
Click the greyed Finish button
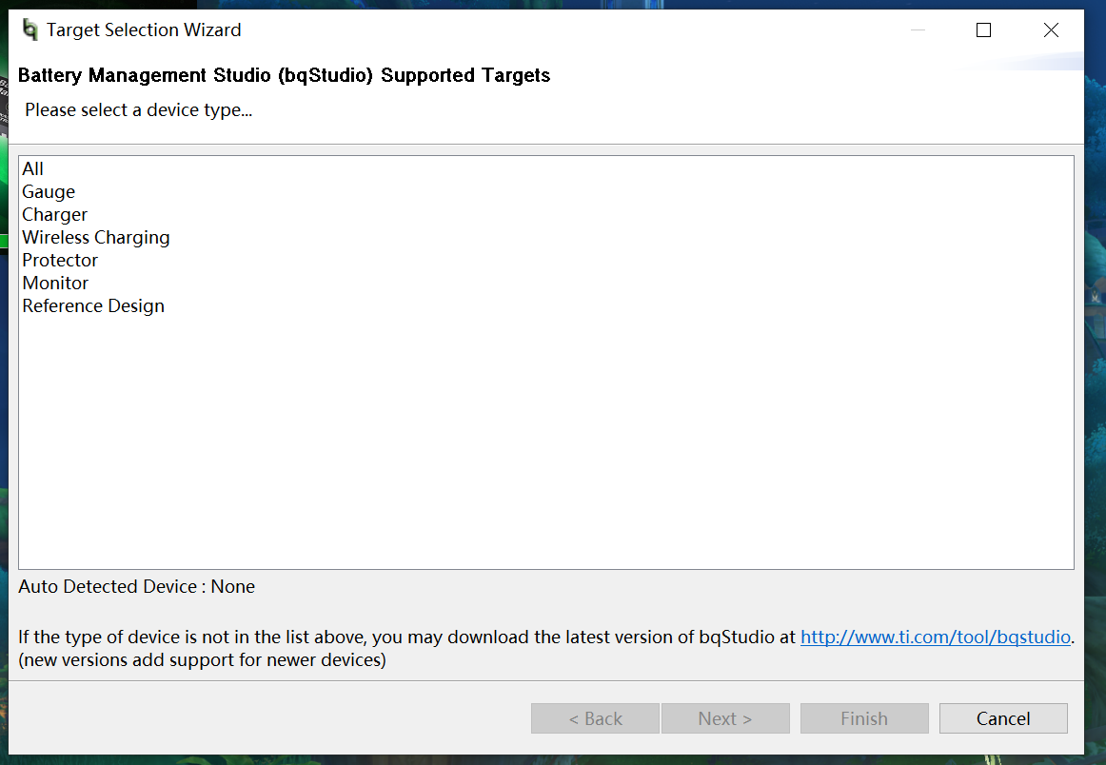point(864,718)
